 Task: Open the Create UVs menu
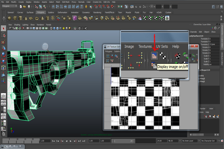point(97,2)
